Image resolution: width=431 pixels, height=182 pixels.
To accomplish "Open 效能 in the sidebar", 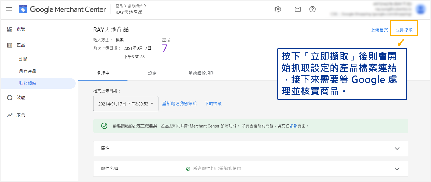I will [x=21, y=98].
